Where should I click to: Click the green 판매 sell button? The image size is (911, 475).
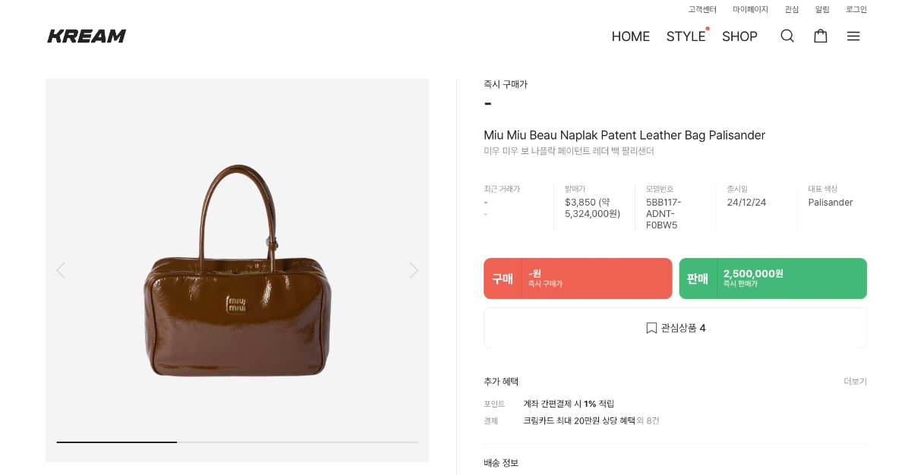tap(773, 278)
